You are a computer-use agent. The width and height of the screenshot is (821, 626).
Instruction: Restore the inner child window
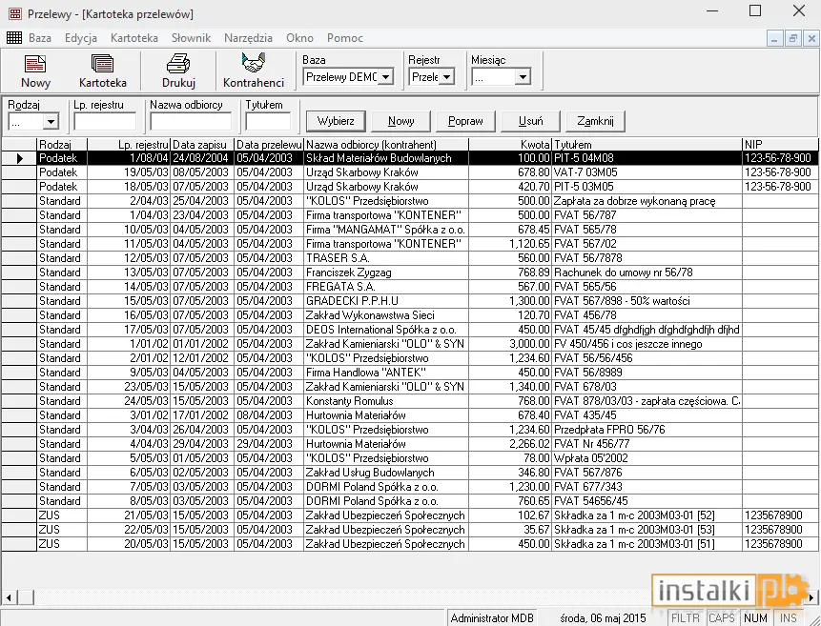[793, 38]
